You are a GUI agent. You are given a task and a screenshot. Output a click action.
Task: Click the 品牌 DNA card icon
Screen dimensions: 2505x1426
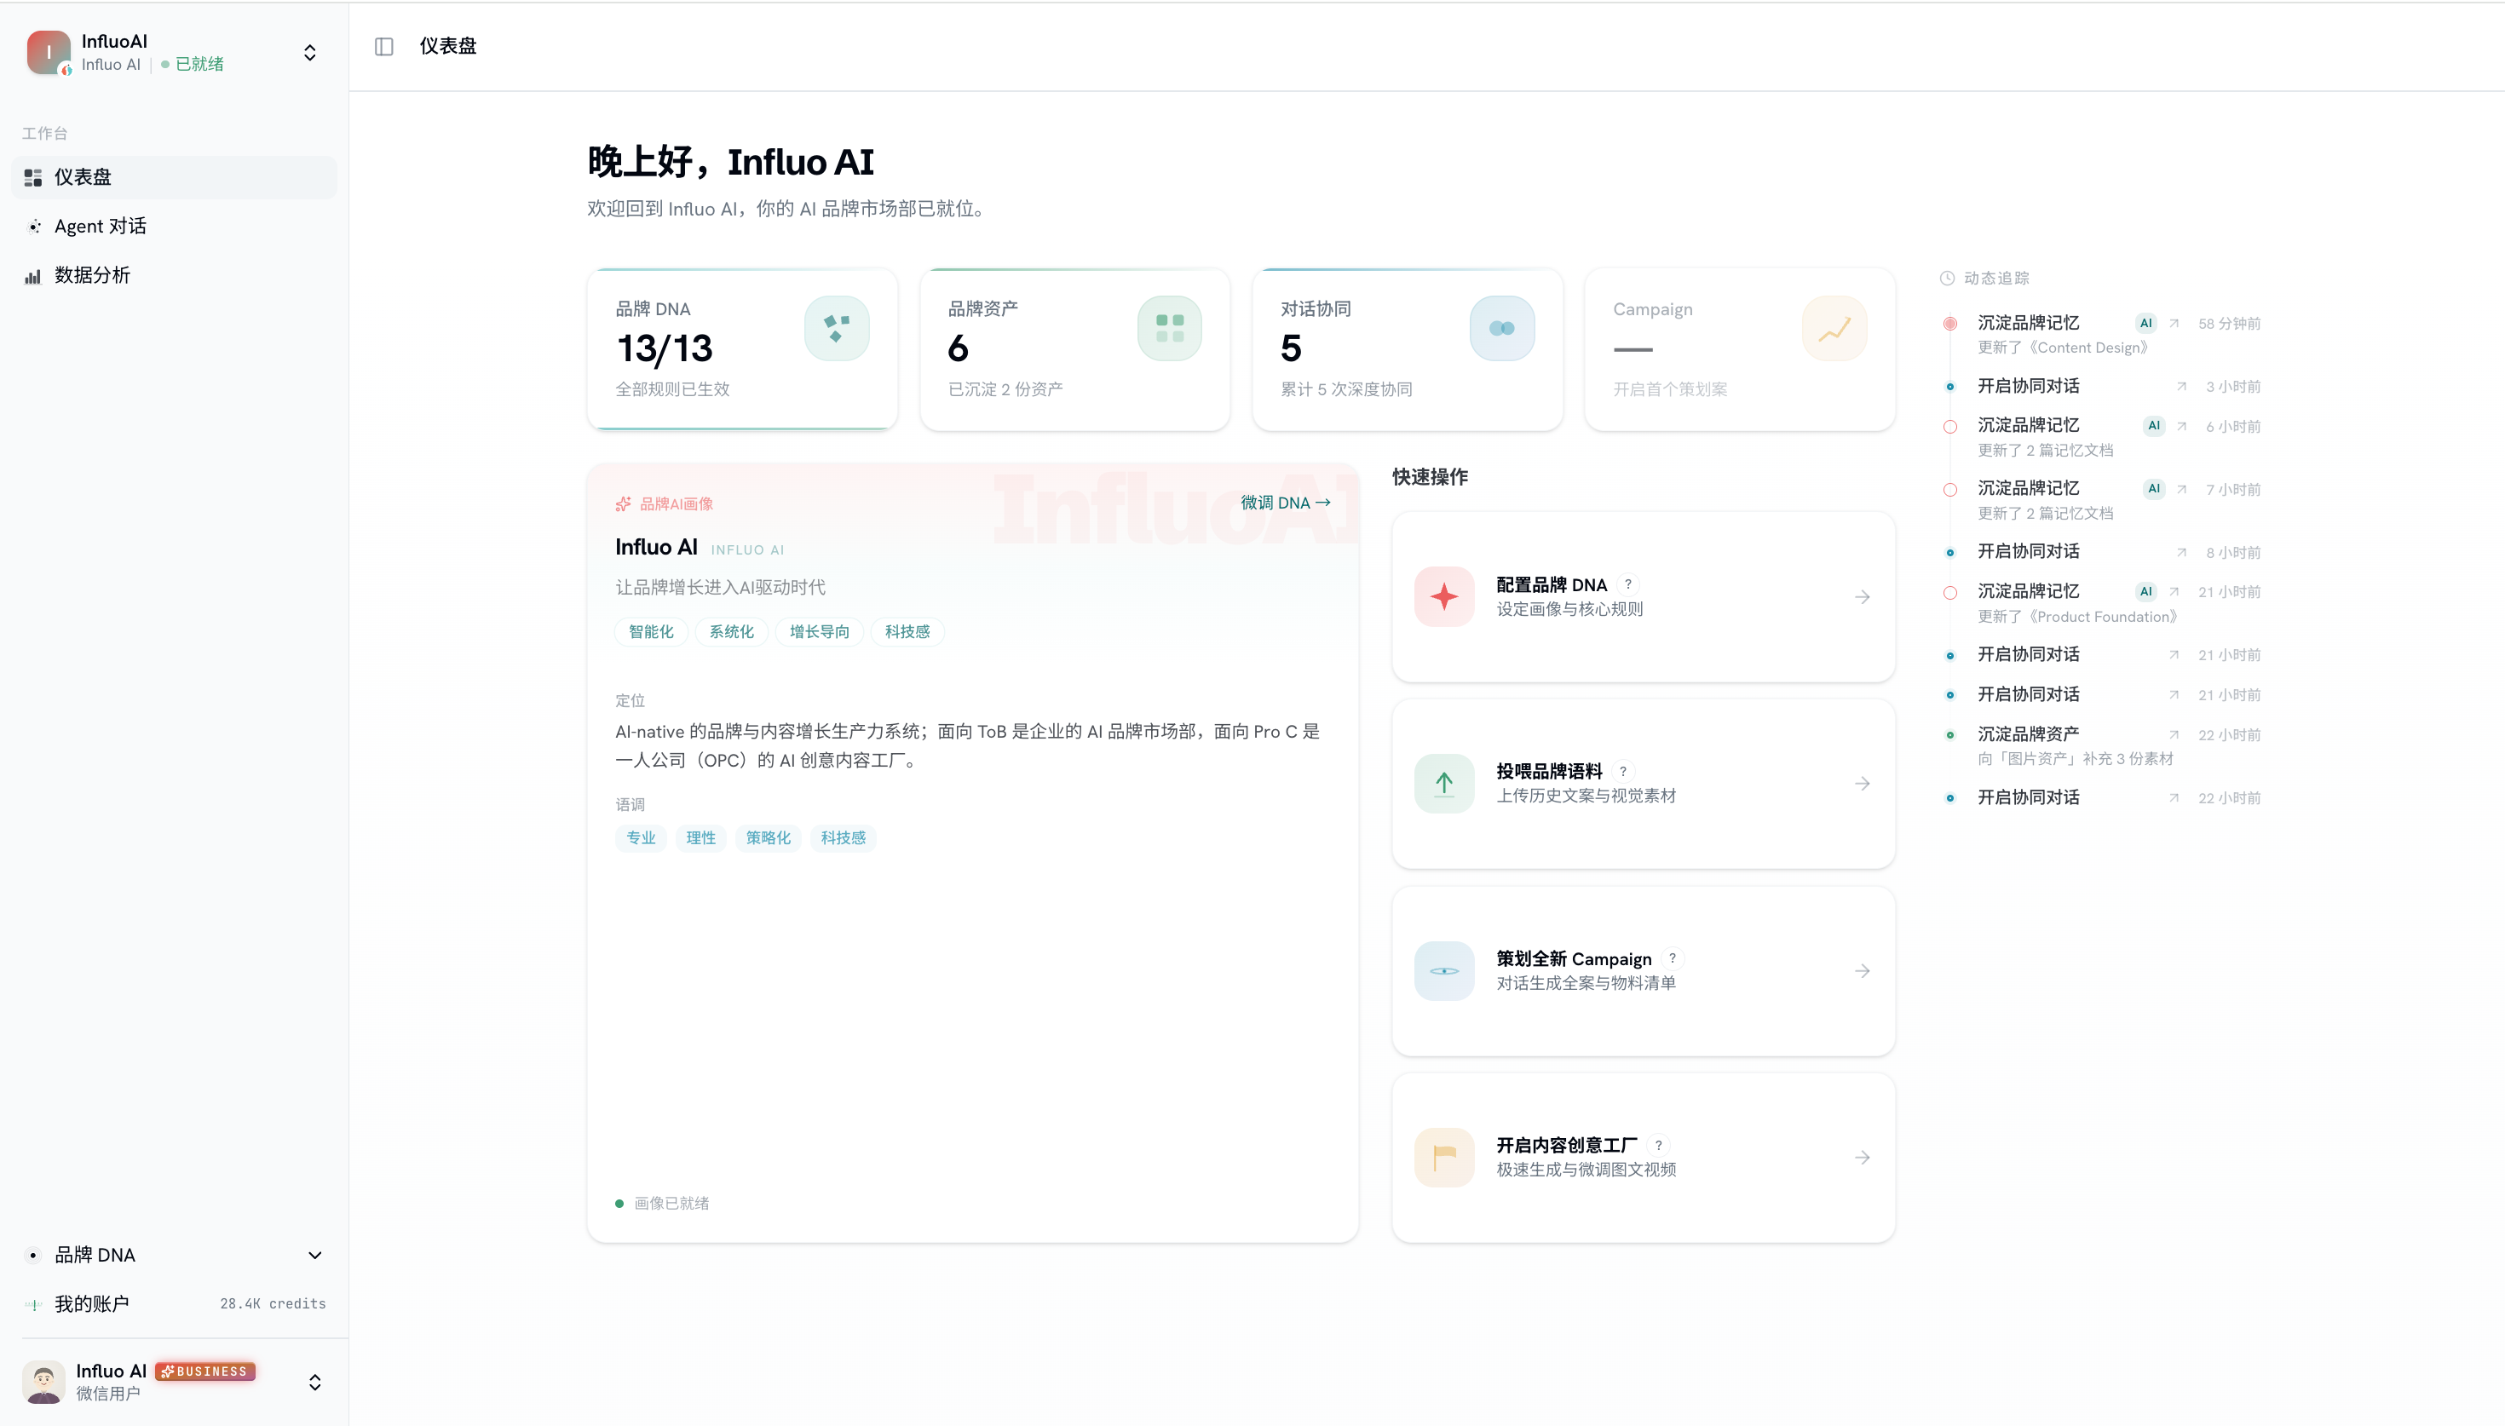click(x=837, y=328)
